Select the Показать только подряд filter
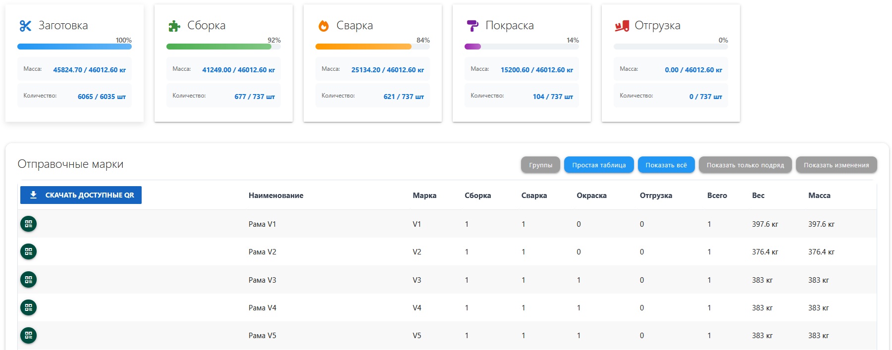This screenshot has width=892, height=350. tap(745, 165)
